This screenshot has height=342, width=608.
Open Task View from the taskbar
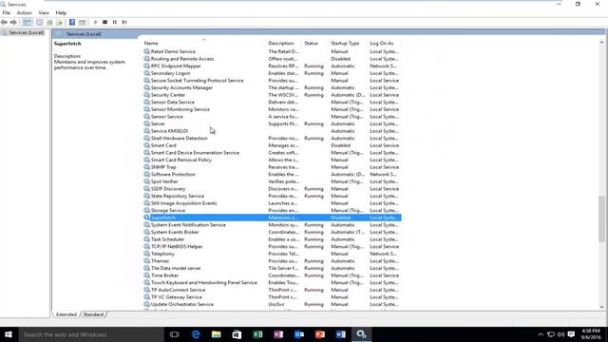click(x=175, y=334)
